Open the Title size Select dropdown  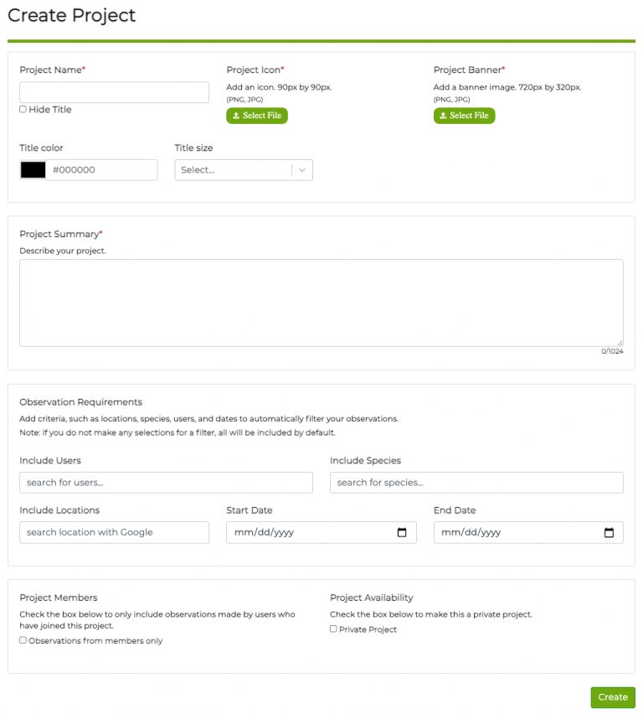244,170
